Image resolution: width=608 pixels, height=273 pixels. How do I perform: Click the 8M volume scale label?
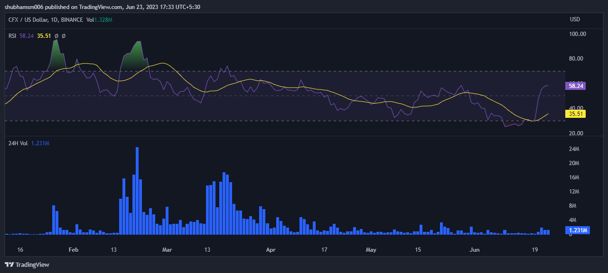point(573,206)
